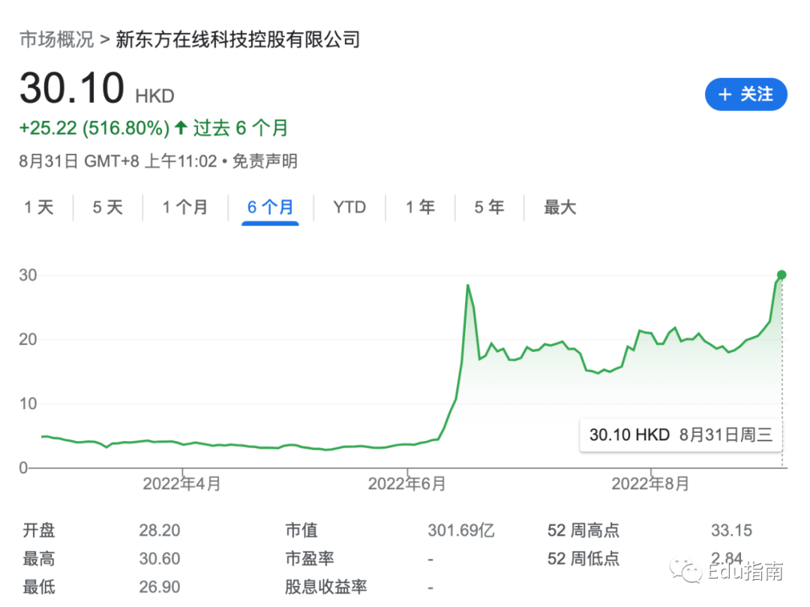Image resolution: width=810 pixels, height=607 pixels.
Task: Select the 1 天 range tab
Action: [x=39, y=207]
